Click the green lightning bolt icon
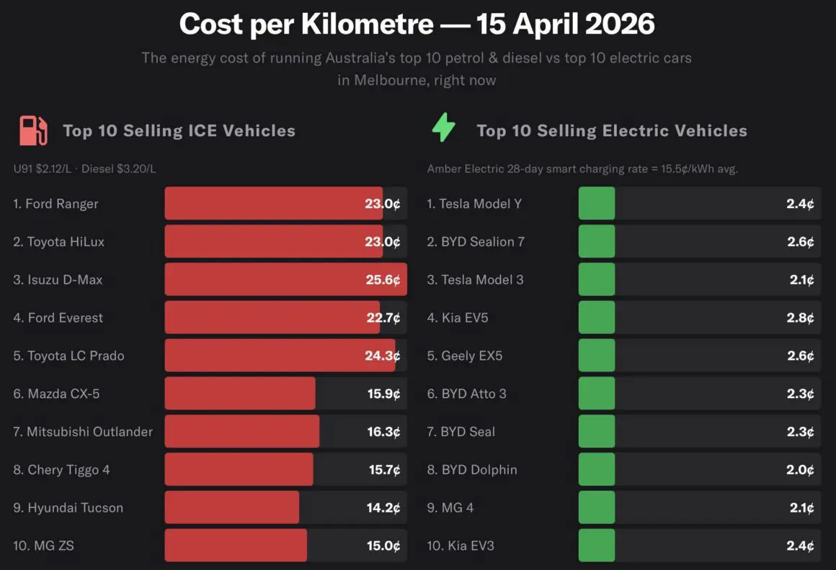Image resolution: width=836 pixels, height=570 pixels. pos(443,129)
